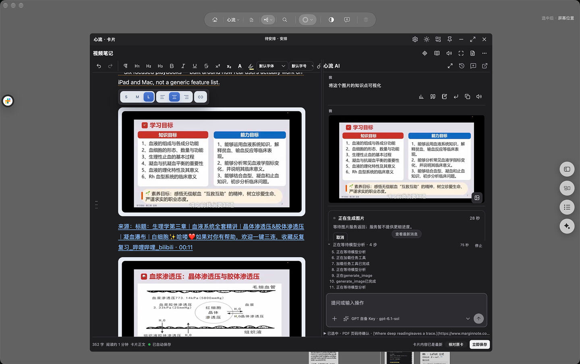Click the text speech-bubble icon in top toolbar
Viewport: 580px width, 364px height.
(x=347, y=20)
